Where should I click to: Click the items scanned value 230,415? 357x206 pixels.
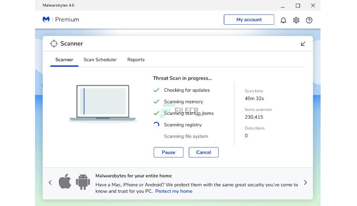pyautogui.click(x=254, y=117)
